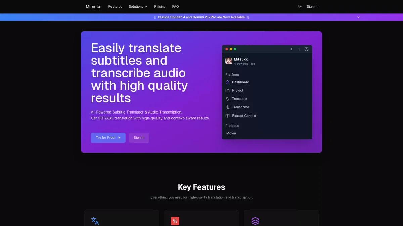Click the Mitsuko logo in header
Image resolution: width=403 pixels, height=226 pixels.
(93, 7)
